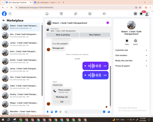Attach a file with the photo icon
The height and width of the screenshot is (122, 153).
coord(52,112)
